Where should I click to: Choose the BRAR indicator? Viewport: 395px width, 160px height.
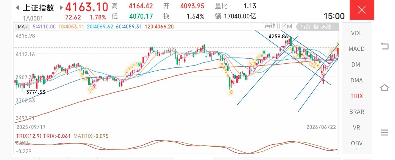[356, 112]
